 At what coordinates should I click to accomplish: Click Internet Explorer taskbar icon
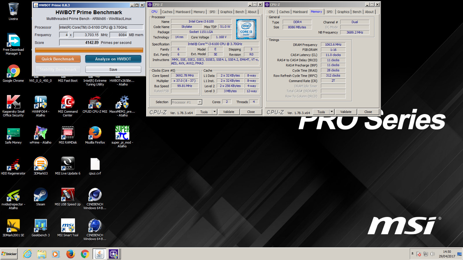(27, 254)
